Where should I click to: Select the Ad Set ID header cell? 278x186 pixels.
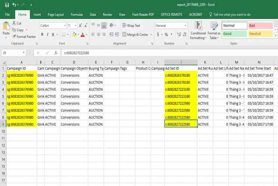(x=181, y=68)
